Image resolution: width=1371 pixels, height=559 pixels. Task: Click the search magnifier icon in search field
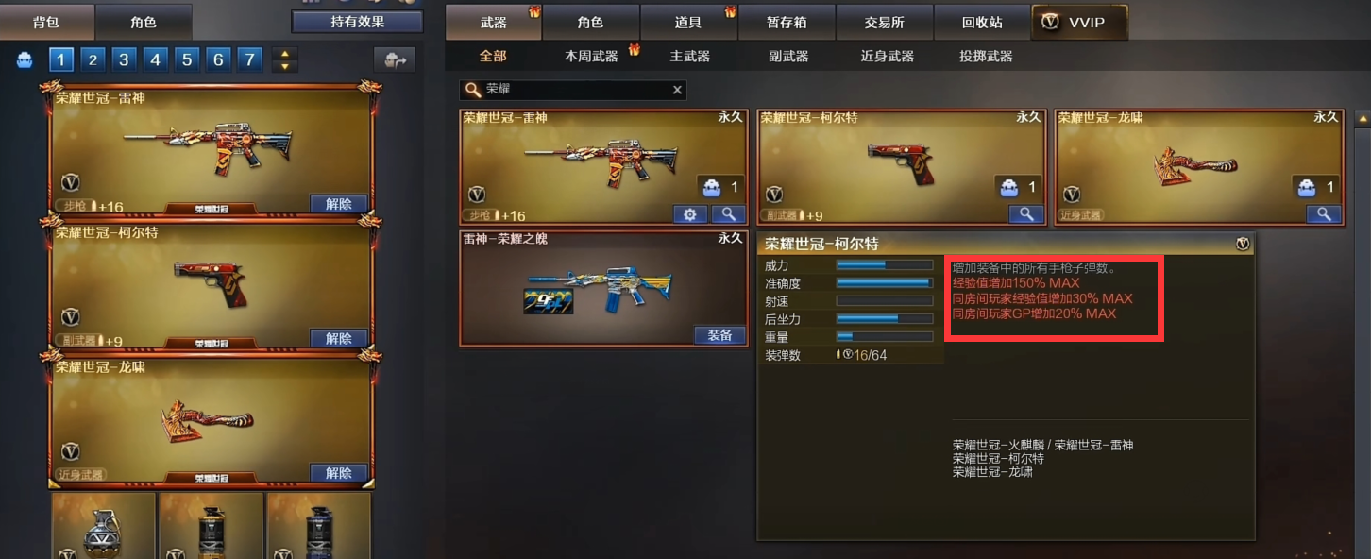click(473, 90)
